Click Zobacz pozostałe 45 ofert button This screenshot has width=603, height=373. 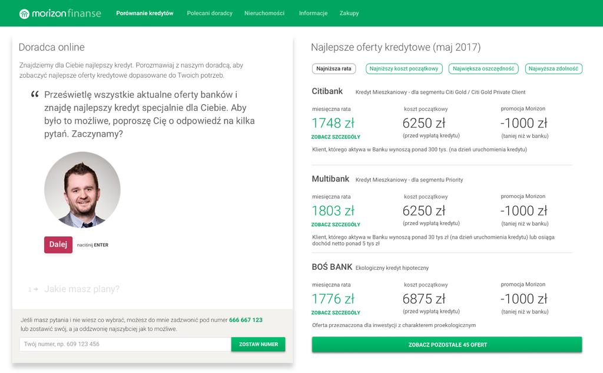(447, 345)
